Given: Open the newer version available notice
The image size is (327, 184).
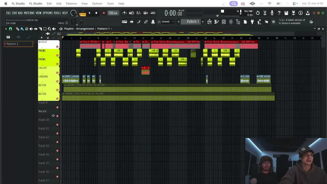Looking at the screenshot, I should coord(292,22).
